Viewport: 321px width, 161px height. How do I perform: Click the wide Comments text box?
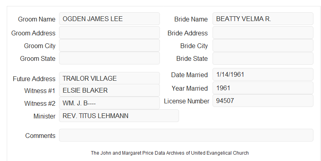[186, 135]
